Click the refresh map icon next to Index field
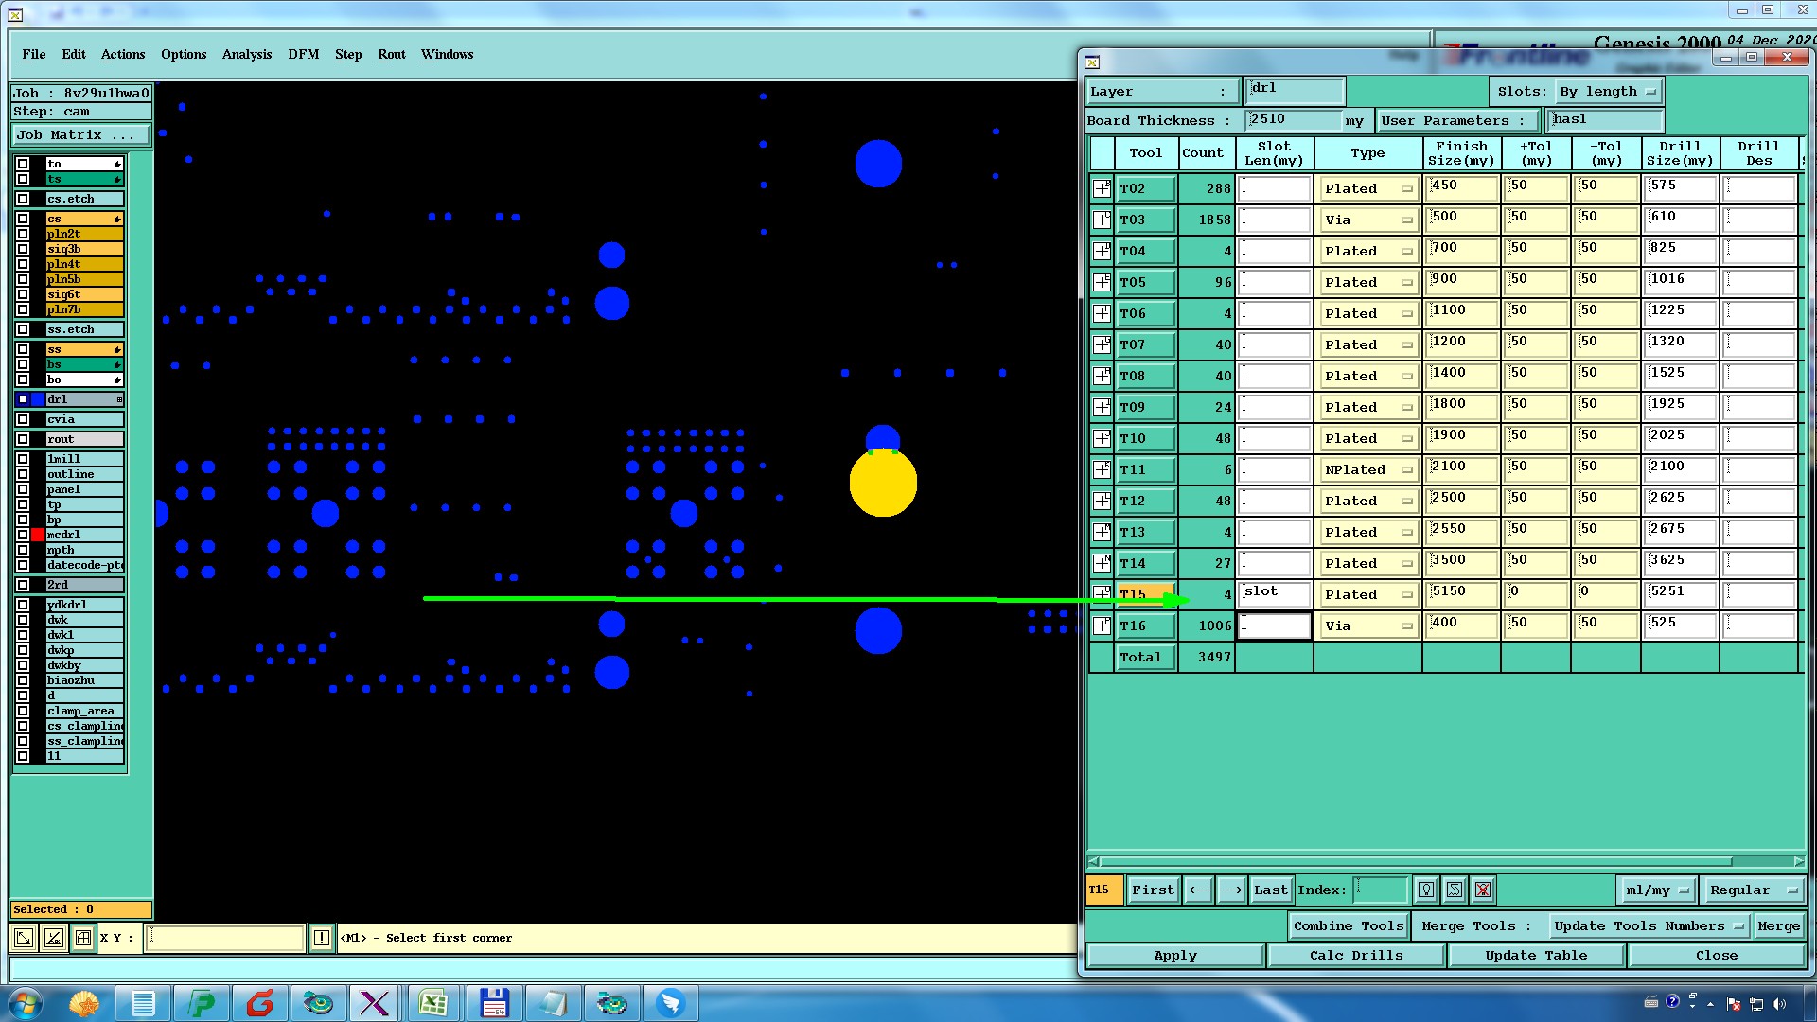The width and height of the screenshot is (1817, 1022). [1455, 890]
